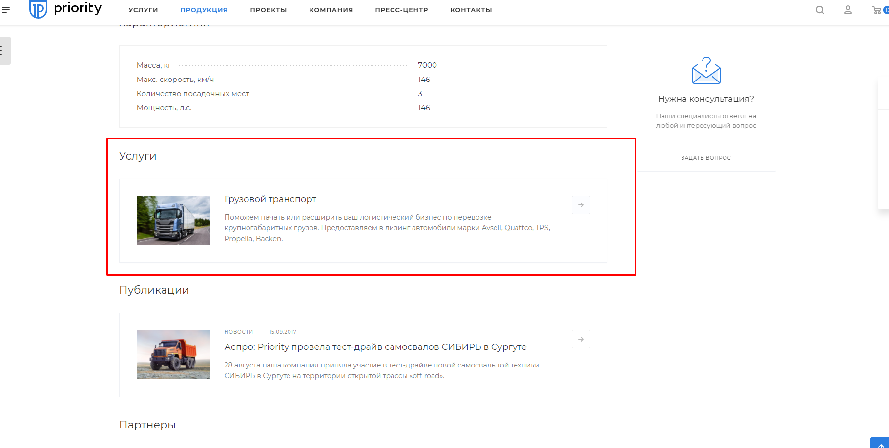Image resolution: width=889 pixels, height=448 pixels.
Task: Click the Грузовой транспорт description text
Action: click(387, 228)
